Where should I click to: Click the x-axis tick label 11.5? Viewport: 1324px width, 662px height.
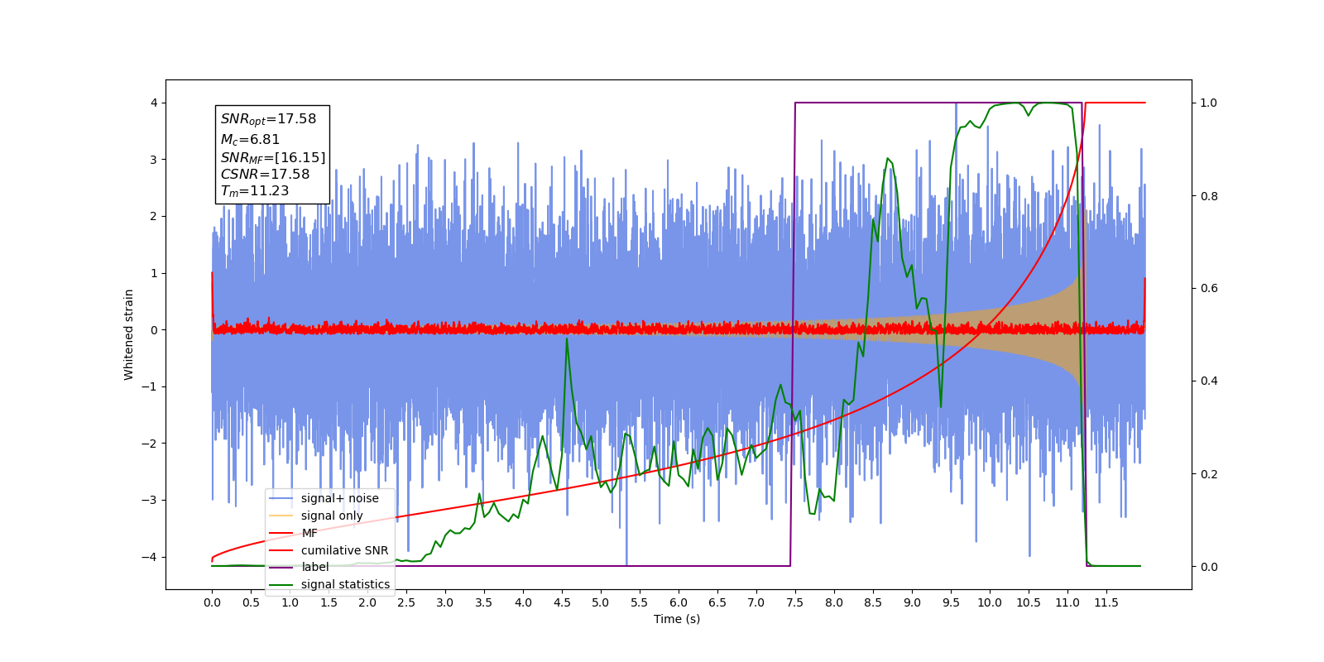(1106, 602)
